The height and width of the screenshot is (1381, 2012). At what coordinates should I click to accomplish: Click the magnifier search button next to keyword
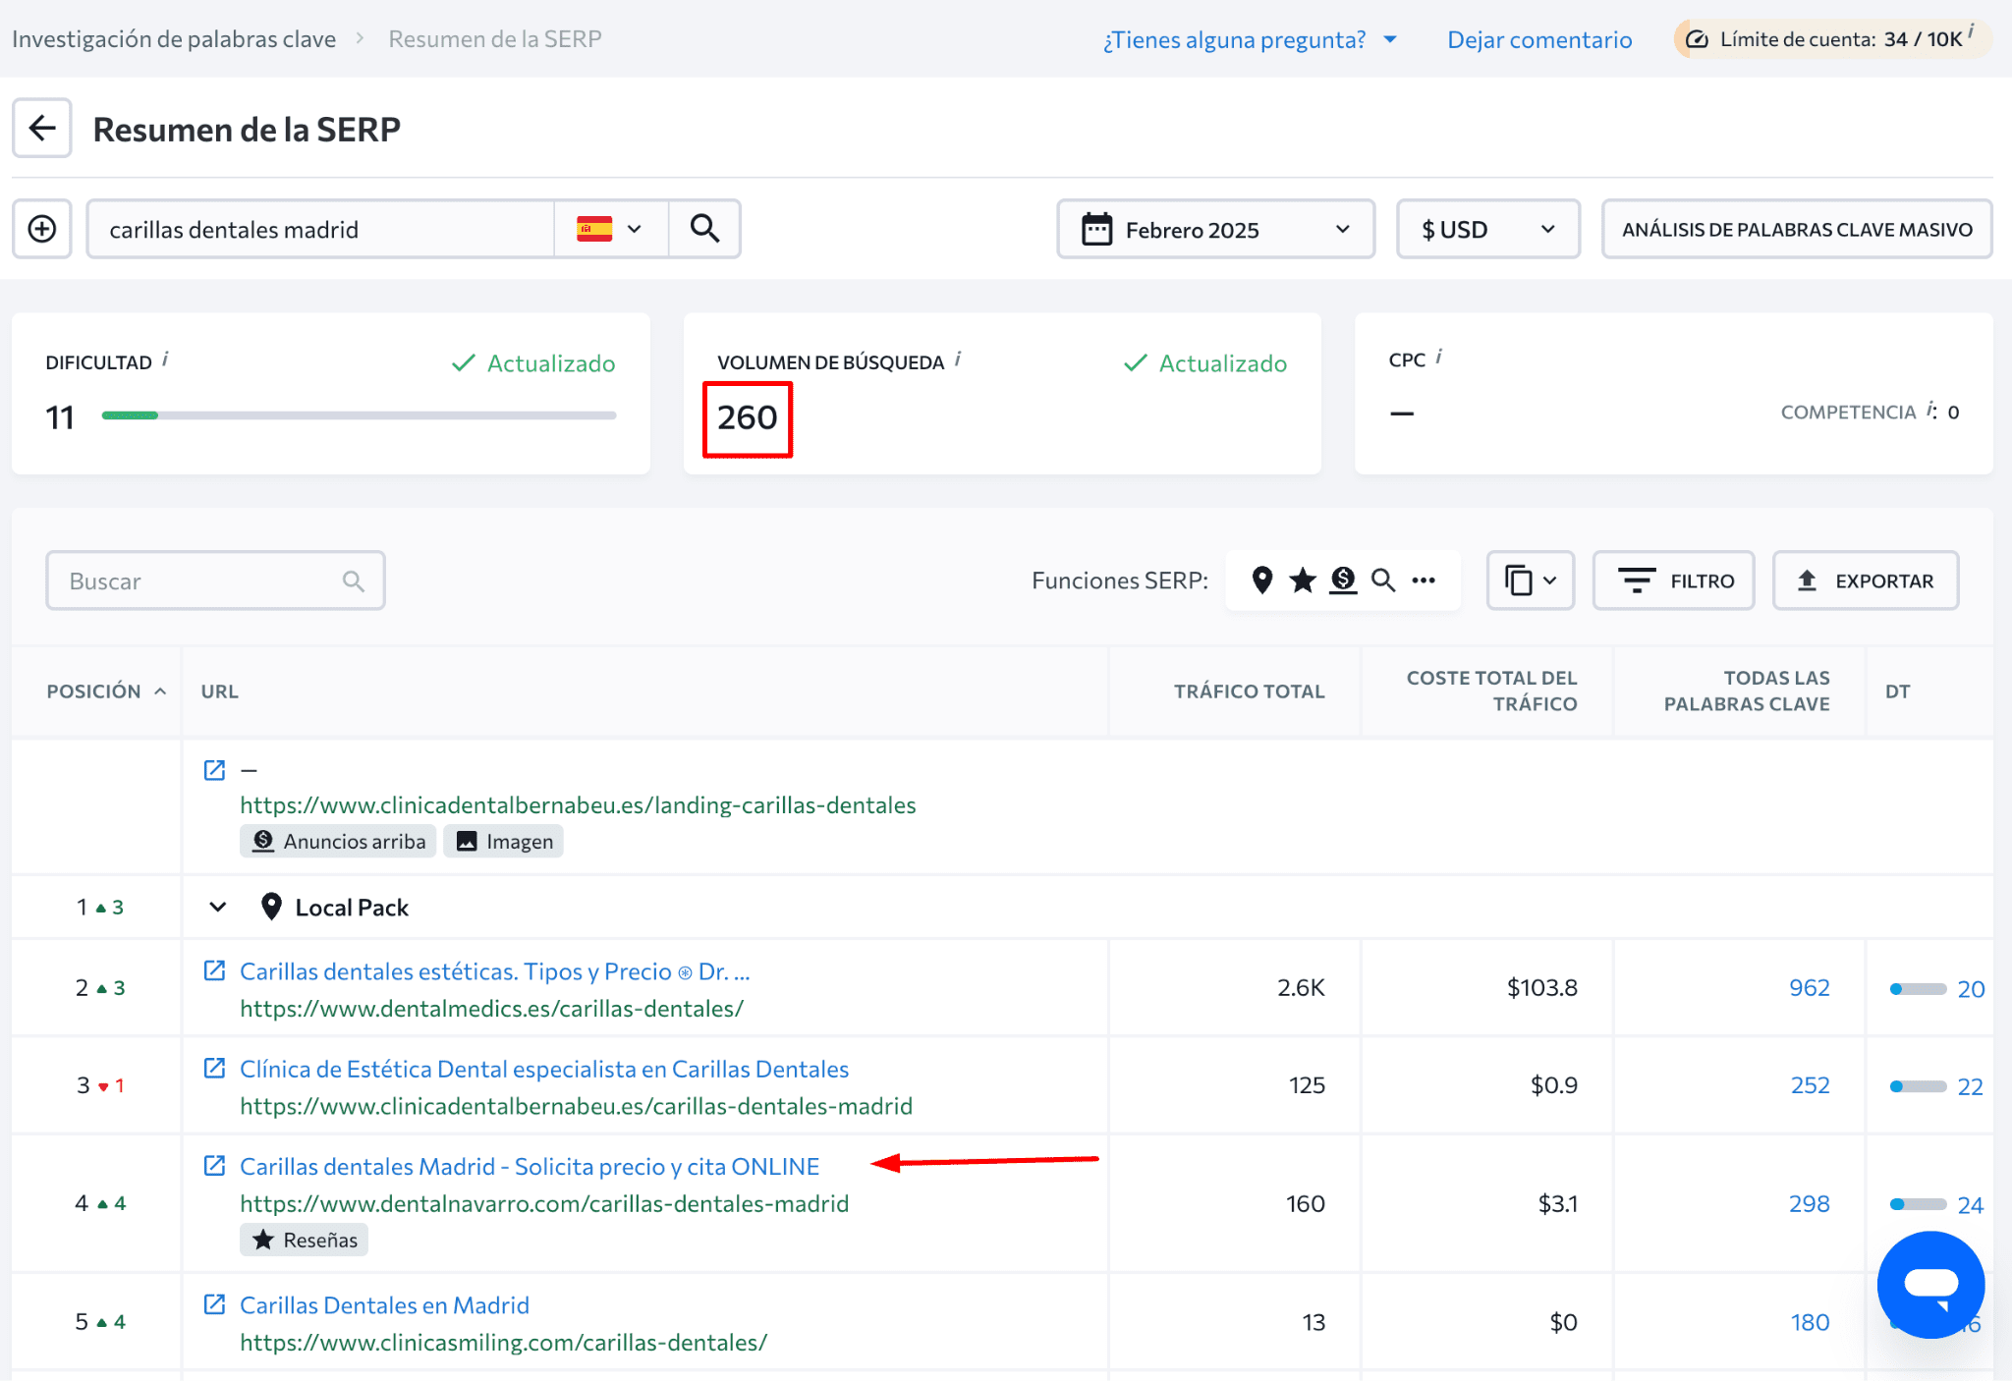pyautogui.click(x=704, y=229)
